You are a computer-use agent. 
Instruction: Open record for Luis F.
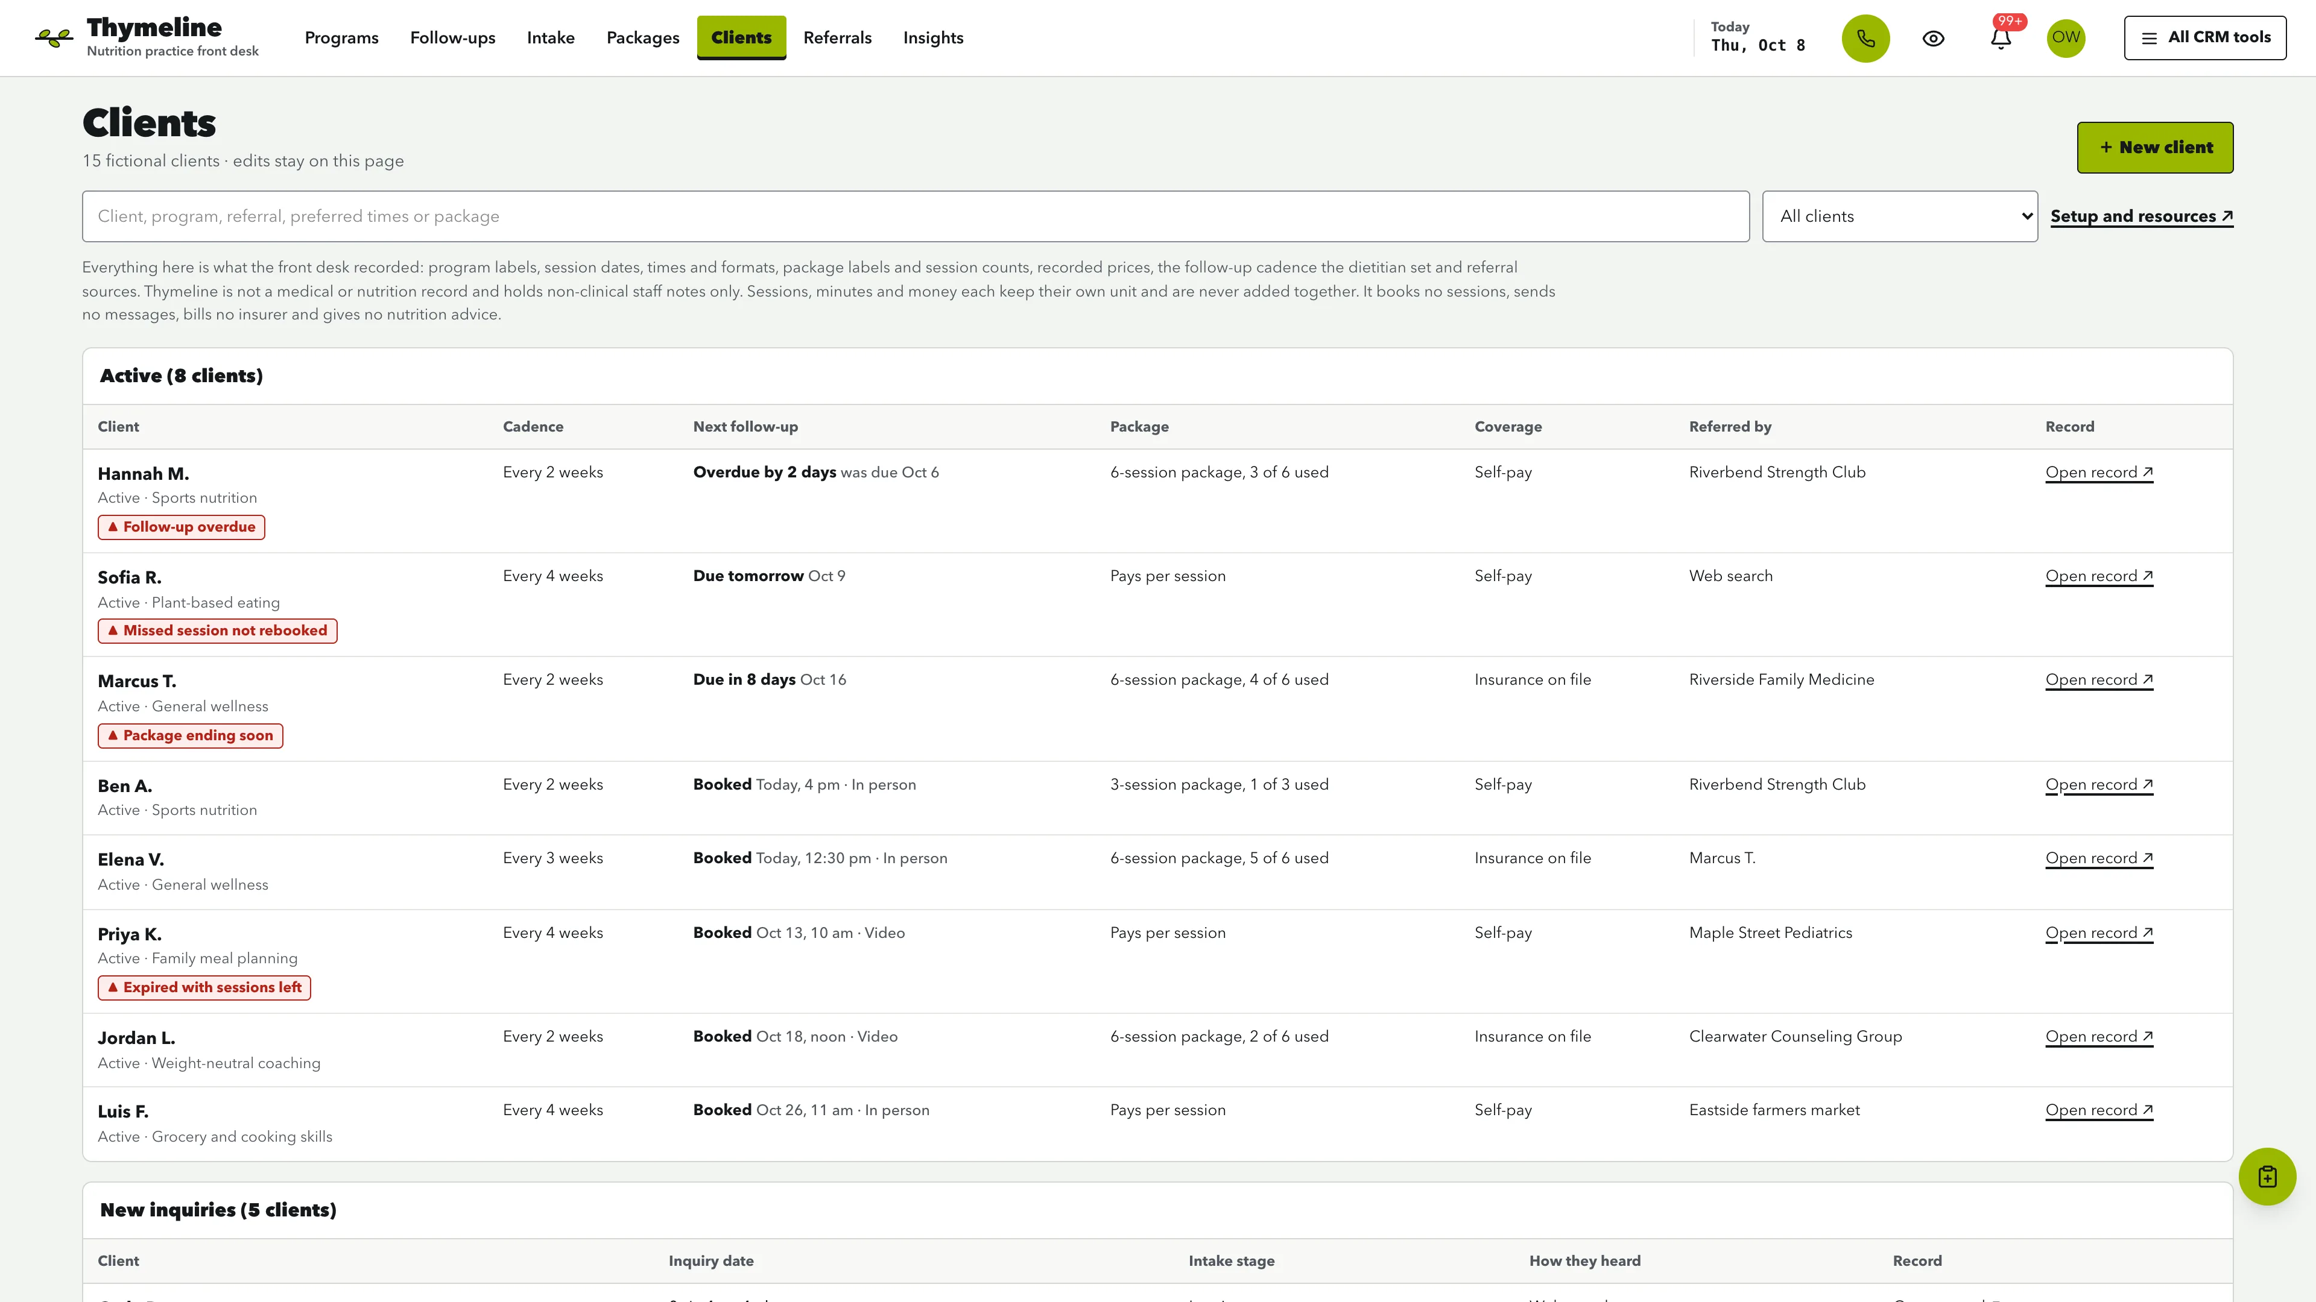(x=2098, y=1110)
